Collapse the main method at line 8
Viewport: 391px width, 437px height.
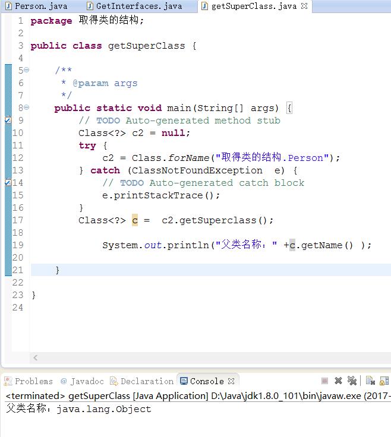coord(27,107)
